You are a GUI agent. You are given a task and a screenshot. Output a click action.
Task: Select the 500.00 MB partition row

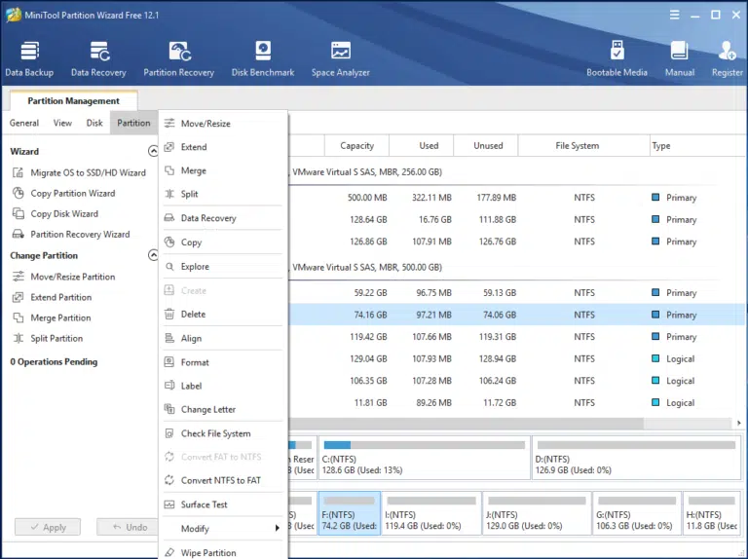(x=516, y=198)
